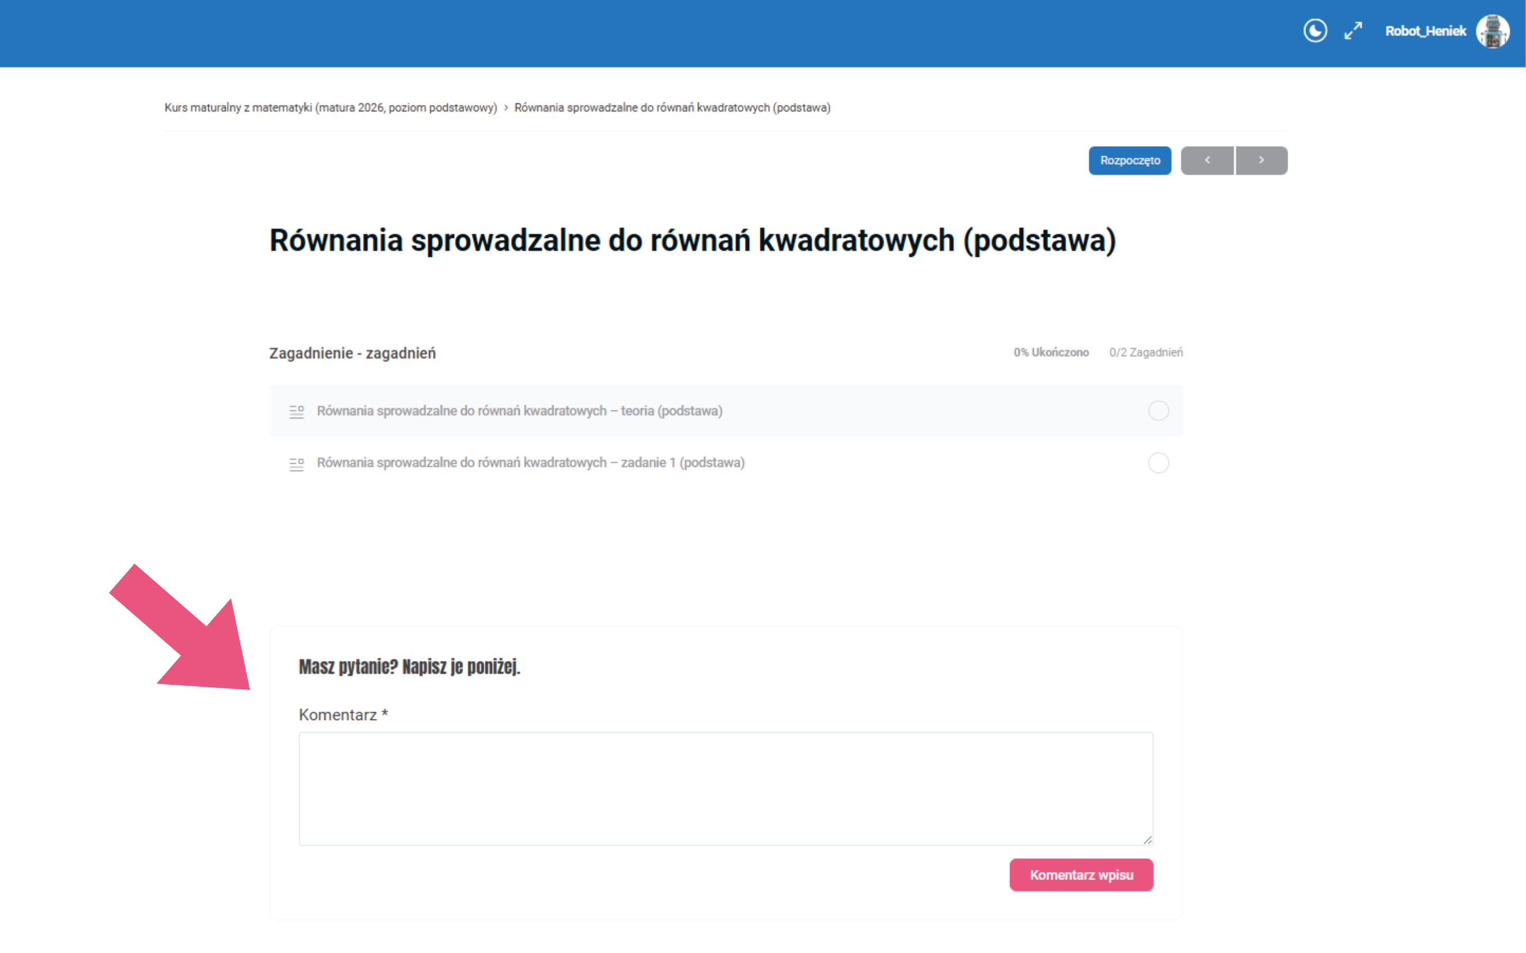
Task: Go to next lesson with right chevron
Action: tap(1261, 161)
